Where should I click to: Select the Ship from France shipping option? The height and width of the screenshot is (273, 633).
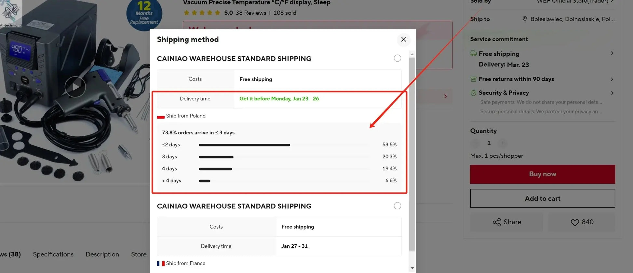[397, 206]
